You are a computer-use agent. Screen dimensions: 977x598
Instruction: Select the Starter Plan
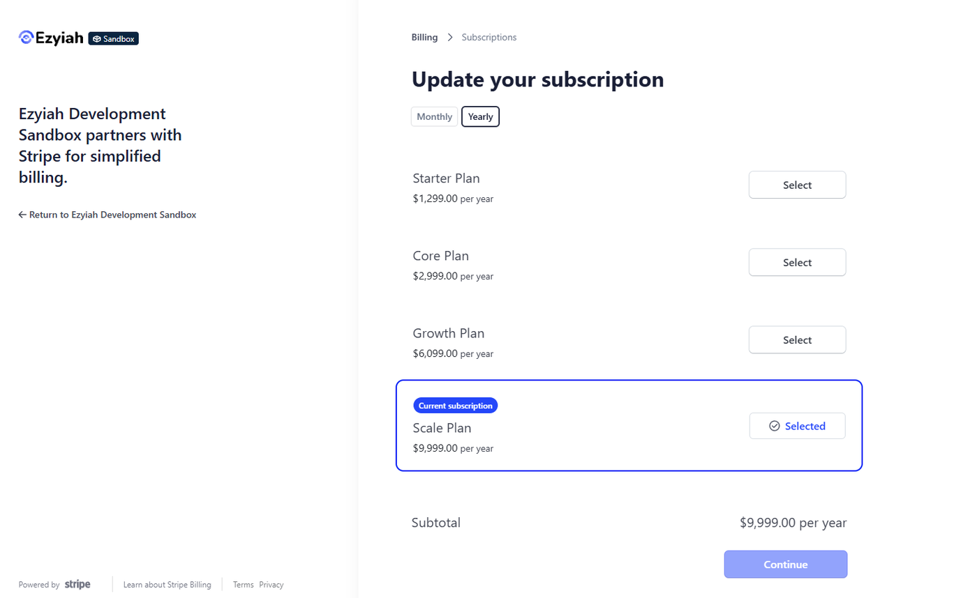click(797, 185)
